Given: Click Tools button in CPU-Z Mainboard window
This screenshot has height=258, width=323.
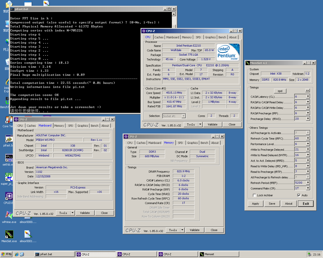Looking at the screenshot, I should pyautogui.click(x=63, y=213).
